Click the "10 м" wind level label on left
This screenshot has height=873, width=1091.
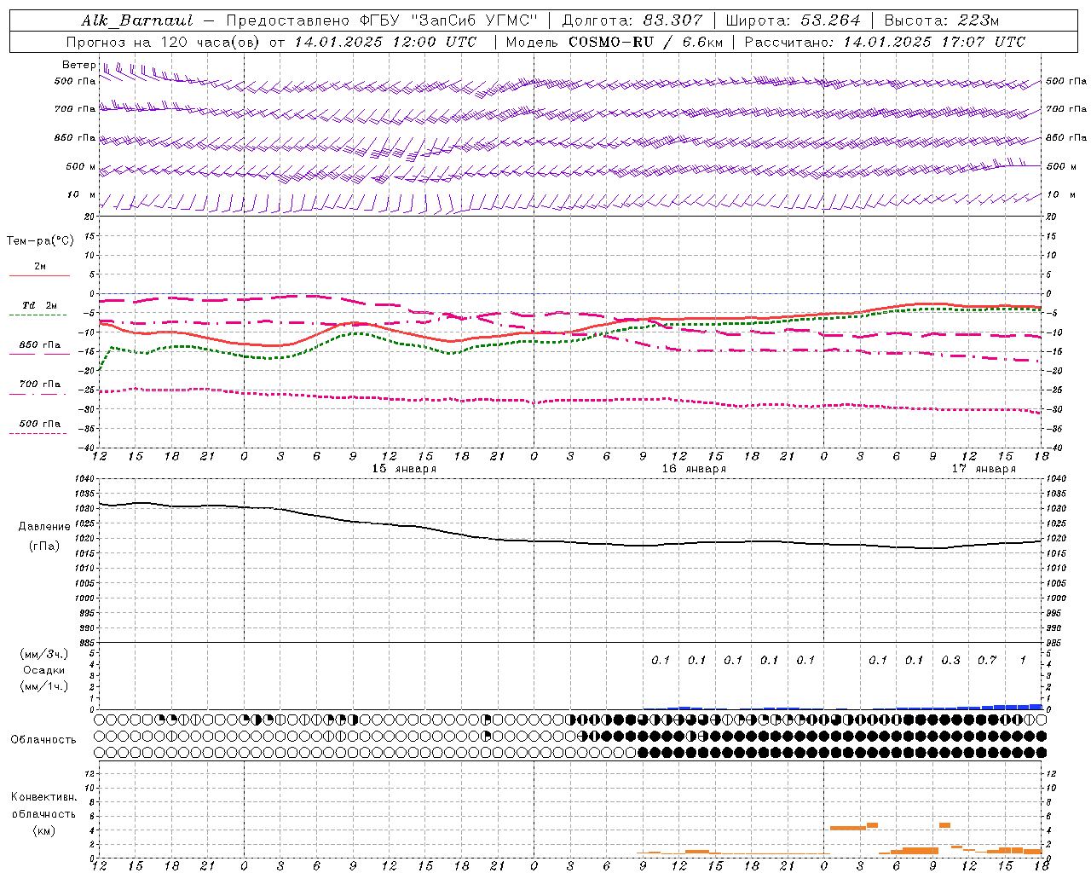[83, 194]
